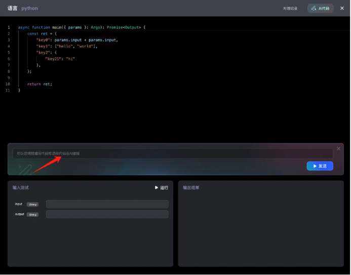Click the 'const ret = {' line
The height and width of the screenshot is (275, 351).
(42, 33)
